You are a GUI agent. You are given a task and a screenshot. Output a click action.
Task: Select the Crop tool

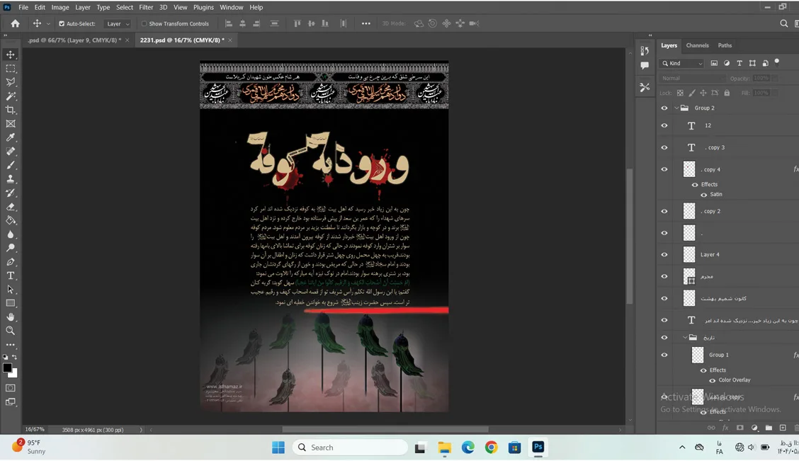pos(10,110)
